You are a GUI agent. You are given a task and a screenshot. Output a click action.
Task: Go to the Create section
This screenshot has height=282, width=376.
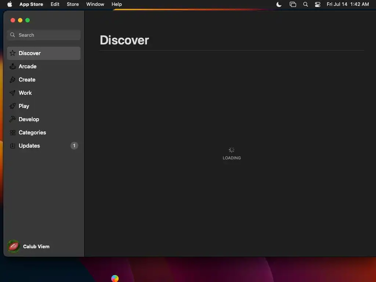(44, 80)
